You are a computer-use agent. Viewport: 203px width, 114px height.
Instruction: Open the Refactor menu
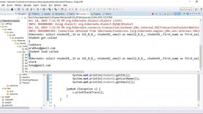coord(18,5)
